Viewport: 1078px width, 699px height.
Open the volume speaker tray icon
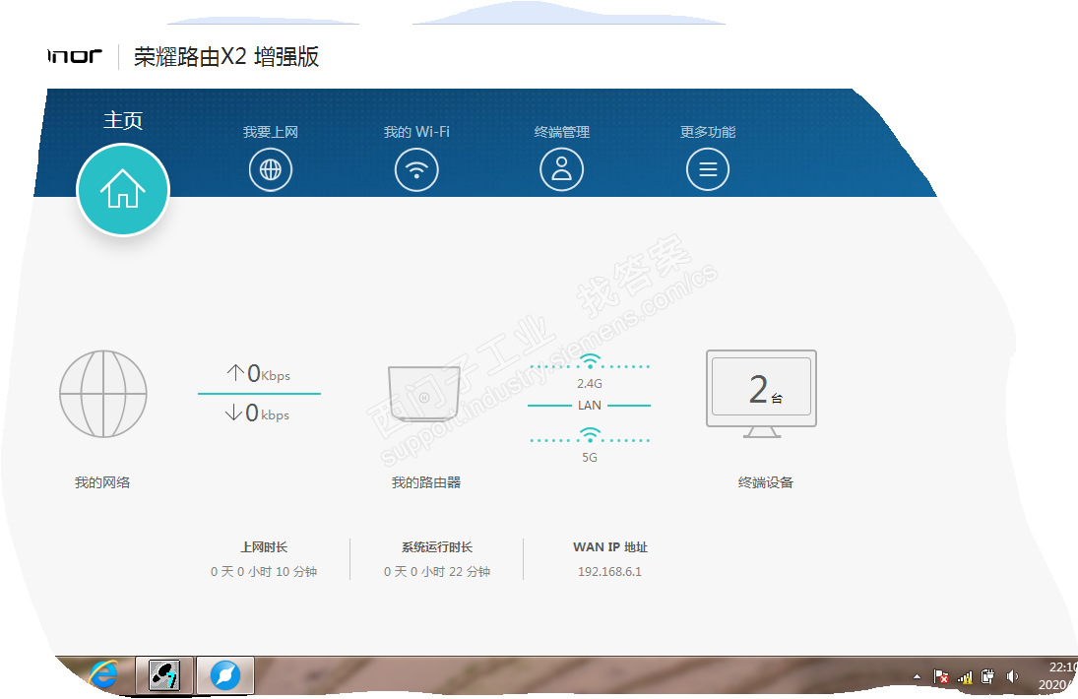click(1011, 677)
